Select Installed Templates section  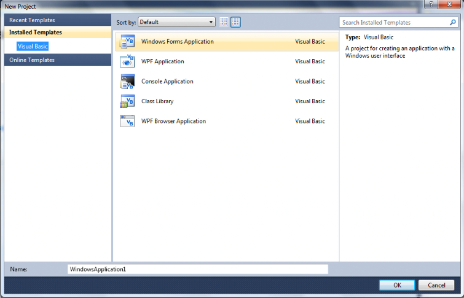click(58, 32)
